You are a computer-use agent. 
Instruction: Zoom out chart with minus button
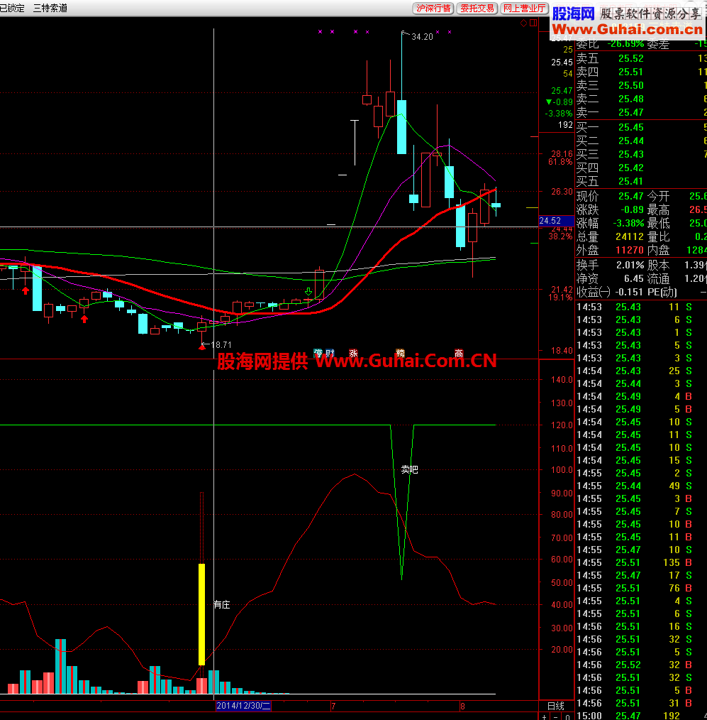555,716
